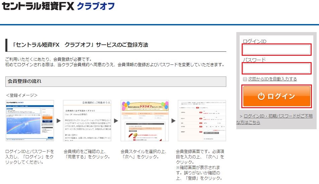Viewport: 319px width, 184px height.
Task: Click caption ログインIDとパスワードを入力し
Action: coord(29,157)
